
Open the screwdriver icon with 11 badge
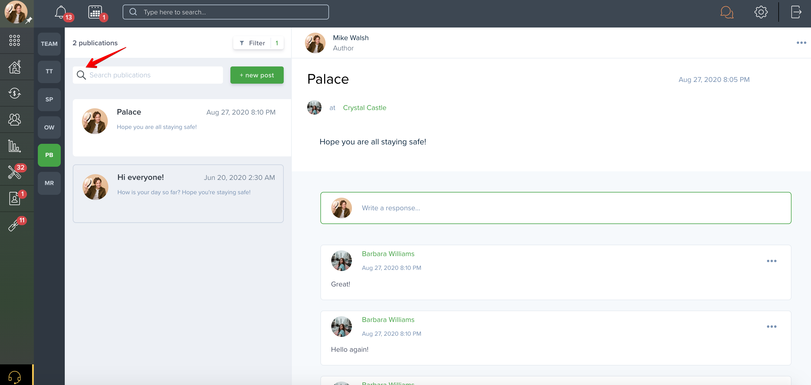click(15, 225)
